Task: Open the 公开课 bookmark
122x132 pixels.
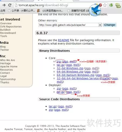Action: 21,11
